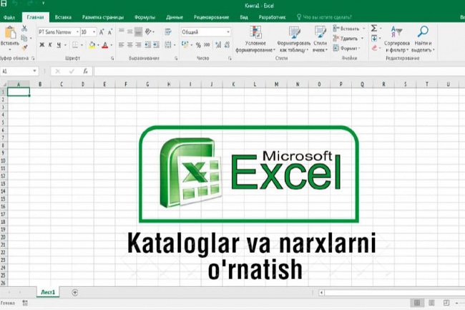Viewport: 465px width, 310px height.
Task: Click the Percent style icon
Action: coord(198,45)
